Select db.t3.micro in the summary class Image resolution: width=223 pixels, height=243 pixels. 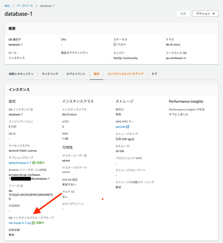click(x=173, y=45)
